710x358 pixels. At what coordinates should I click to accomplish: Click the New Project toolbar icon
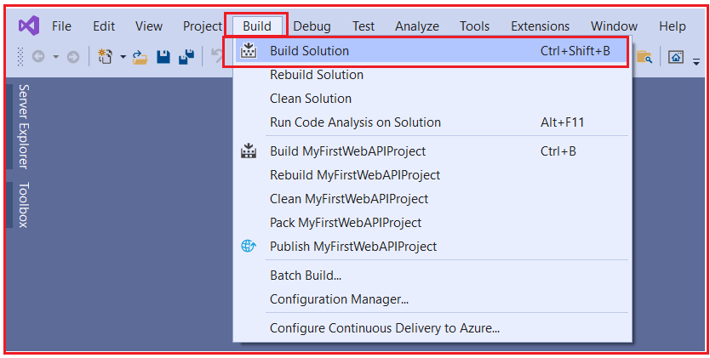point(105,57)
